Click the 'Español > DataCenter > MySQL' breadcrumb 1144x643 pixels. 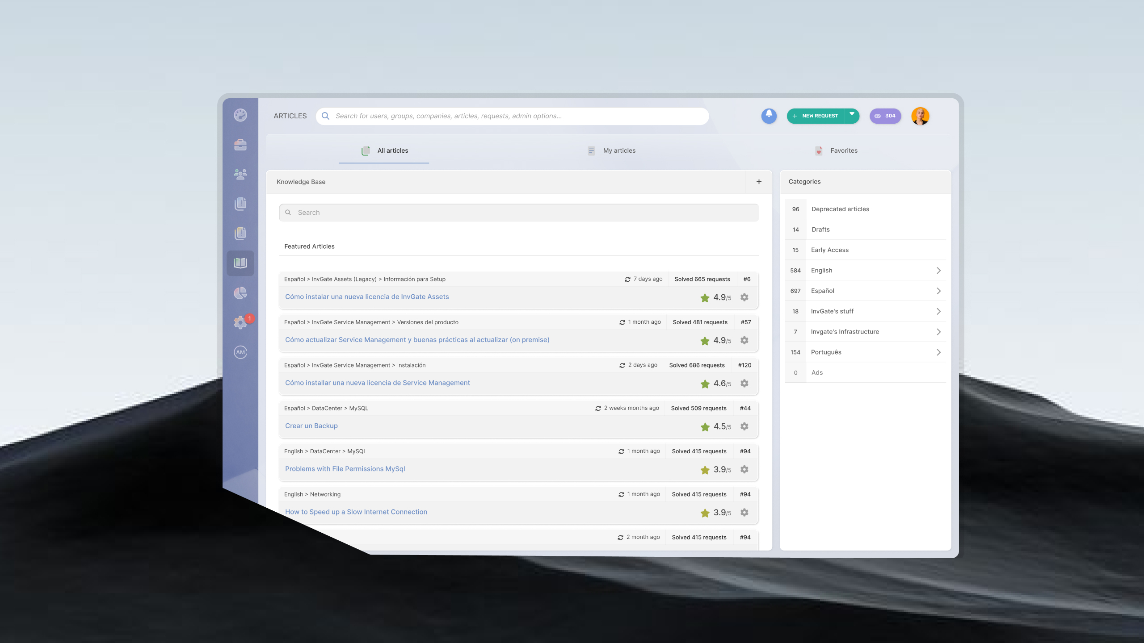[326, 409]
